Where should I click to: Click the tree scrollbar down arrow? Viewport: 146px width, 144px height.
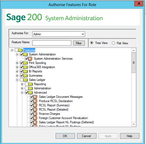[134, 124]
